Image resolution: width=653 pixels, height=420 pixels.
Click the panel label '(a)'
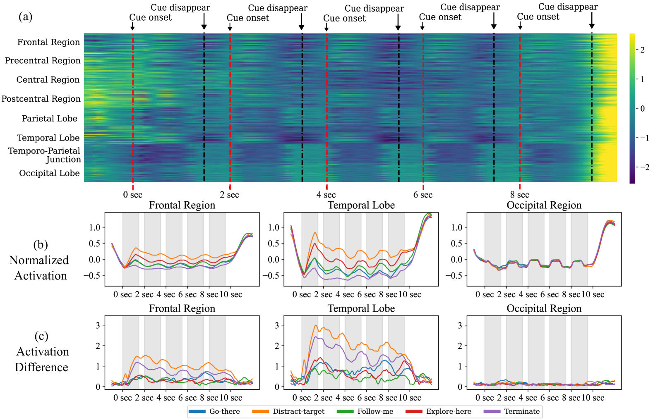[26, 17]
